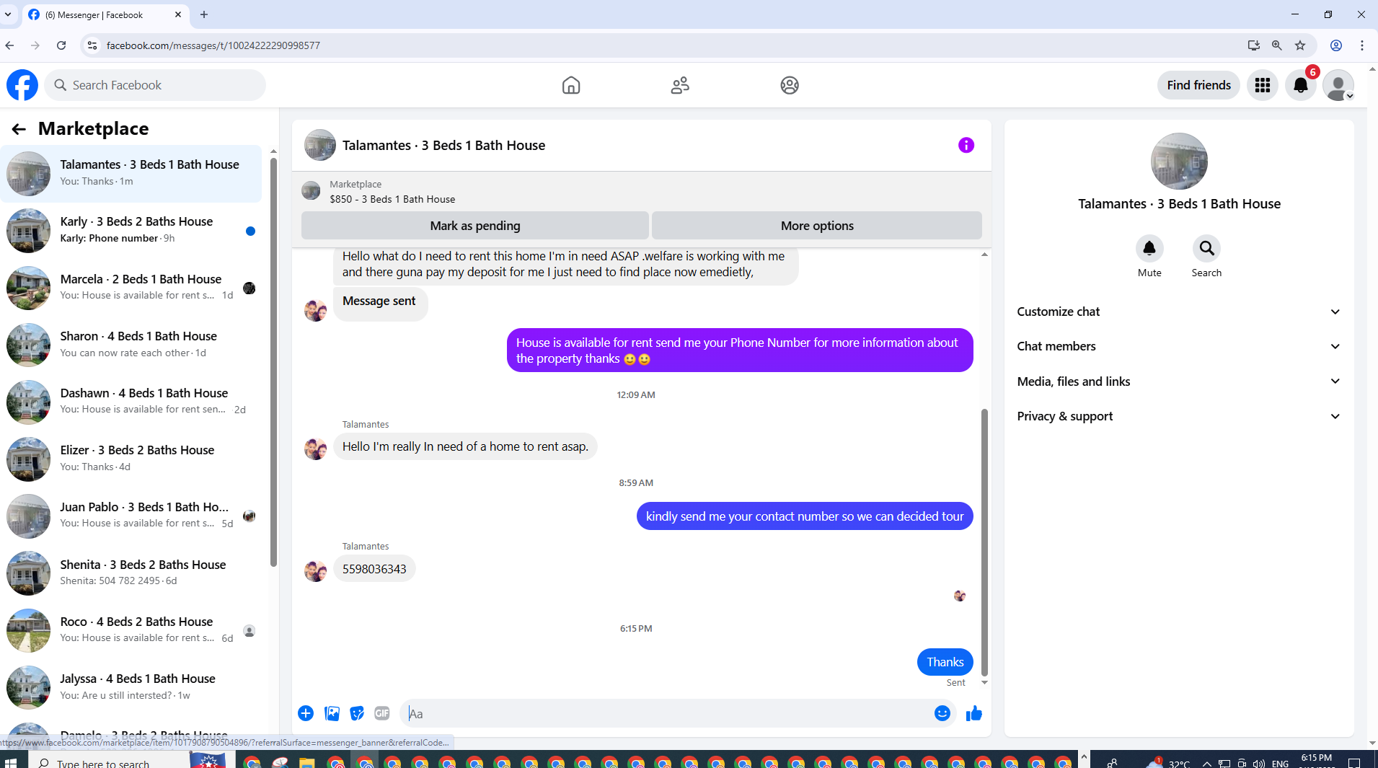Click the message scrollbar thumb
The width and height of the screenshot is (1378, 768).
(984, 542)
